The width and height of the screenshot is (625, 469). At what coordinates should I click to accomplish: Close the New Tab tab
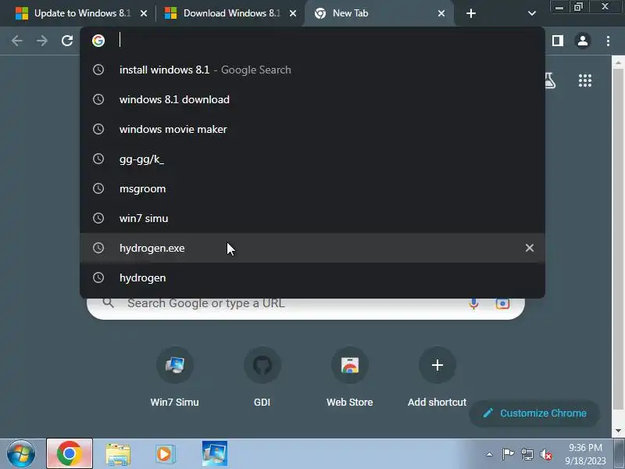441,13
